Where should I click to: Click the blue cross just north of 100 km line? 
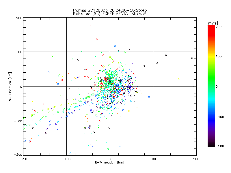click(x=115, y=46)
